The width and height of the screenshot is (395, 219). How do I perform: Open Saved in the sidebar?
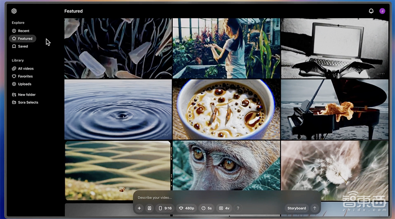pos(23,46)
